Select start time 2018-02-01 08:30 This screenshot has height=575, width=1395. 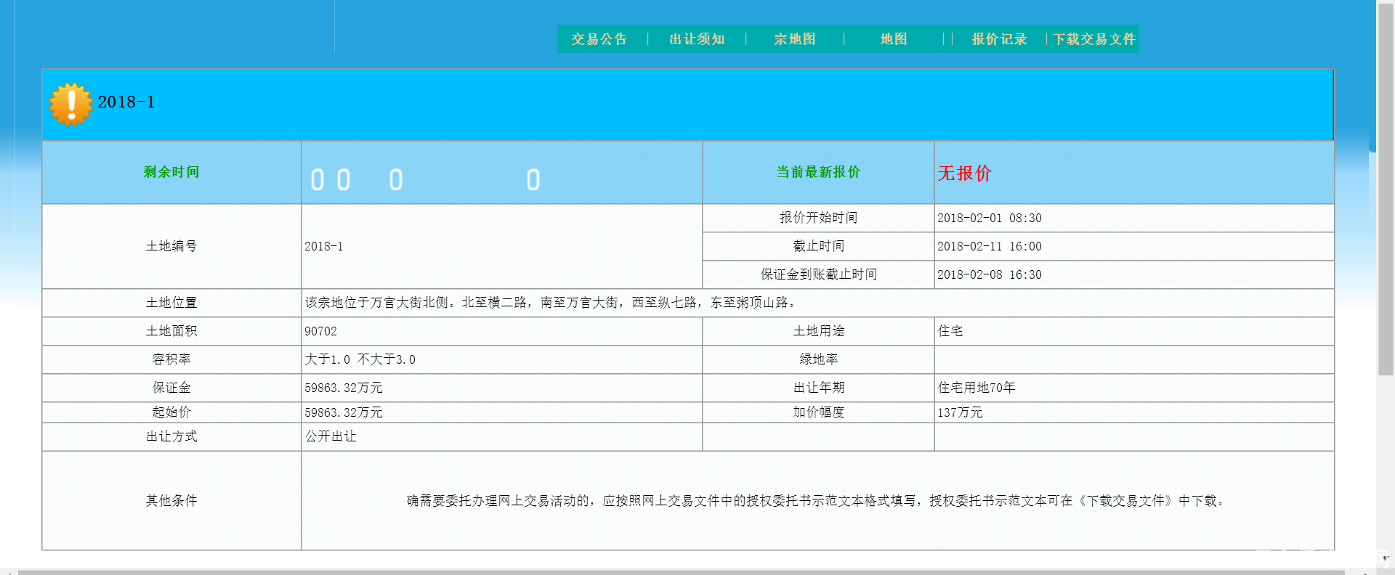point(989,218)
